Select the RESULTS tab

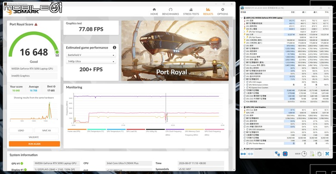point(208,12)
